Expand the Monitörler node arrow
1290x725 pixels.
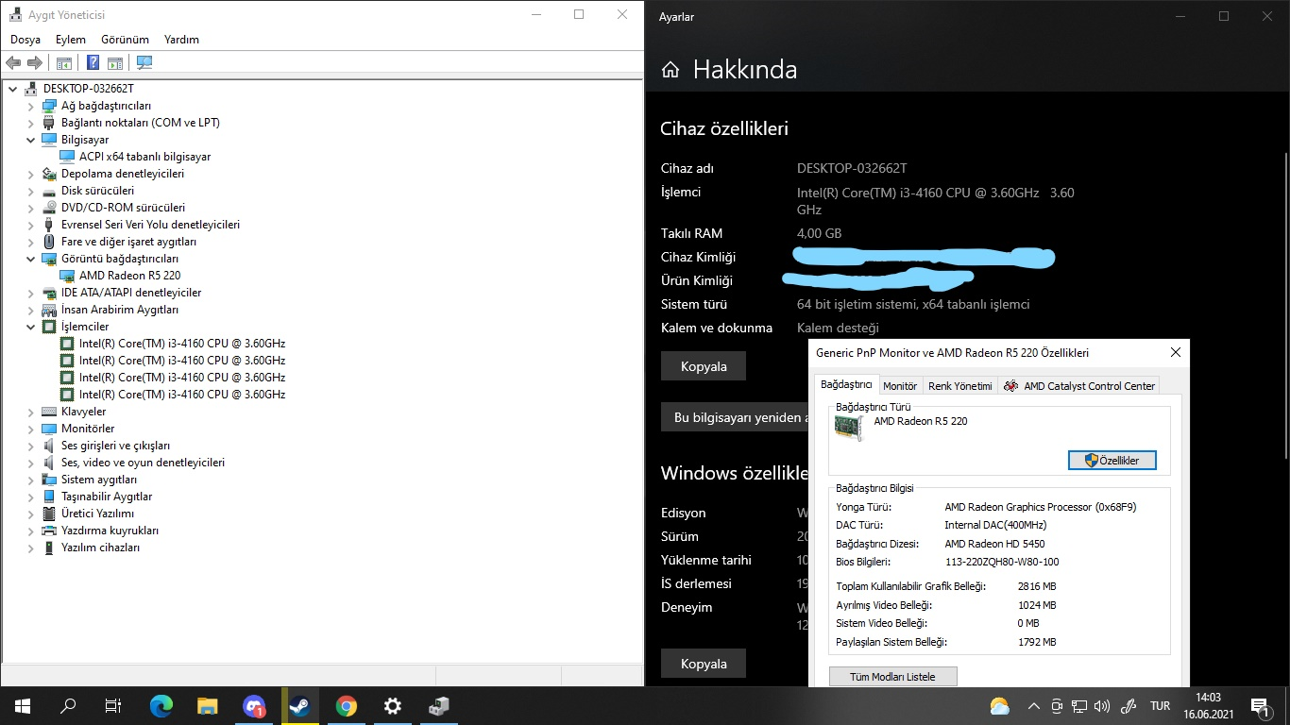[30, 429]
